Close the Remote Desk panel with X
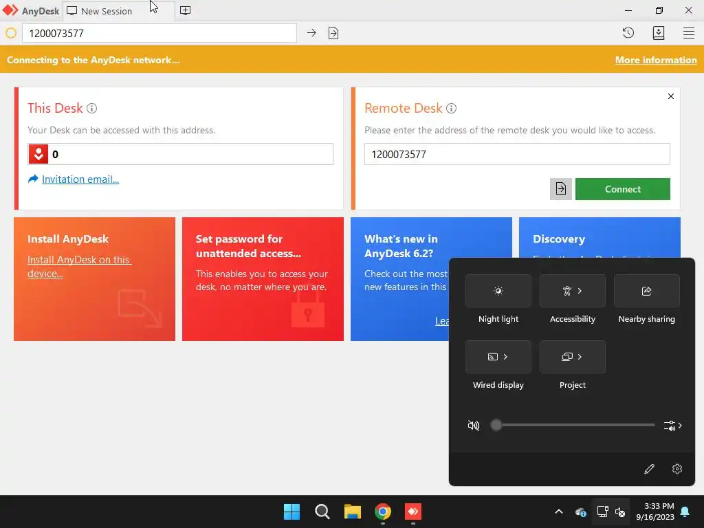704x528 pixels. (x=671, y=96)
